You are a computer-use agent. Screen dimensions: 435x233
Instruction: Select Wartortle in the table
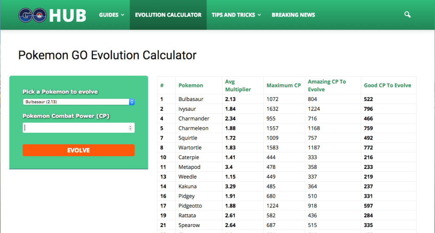[x=190, y=148]
